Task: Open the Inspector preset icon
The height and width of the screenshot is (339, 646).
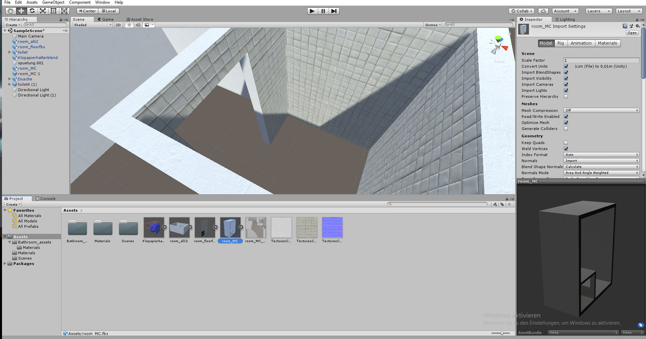Action: pyautogui.click(x=631, y=26)
